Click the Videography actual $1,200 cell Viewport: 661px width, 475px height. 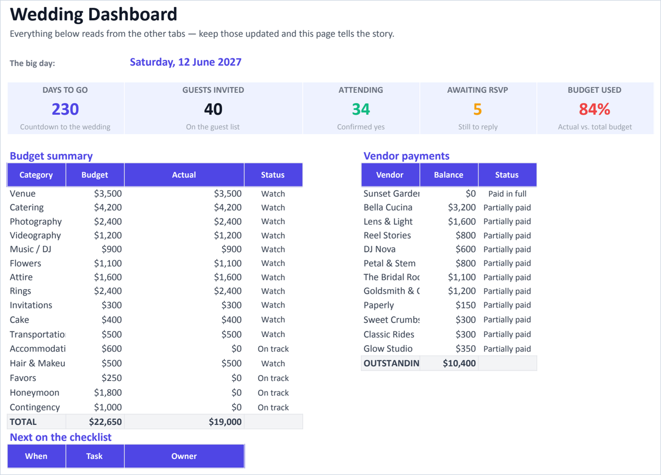[x=184, y=235]
